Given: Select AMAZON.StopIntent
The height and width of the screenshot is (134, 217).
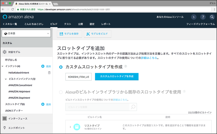Looking at the screenshot, I should coord(19,98).
